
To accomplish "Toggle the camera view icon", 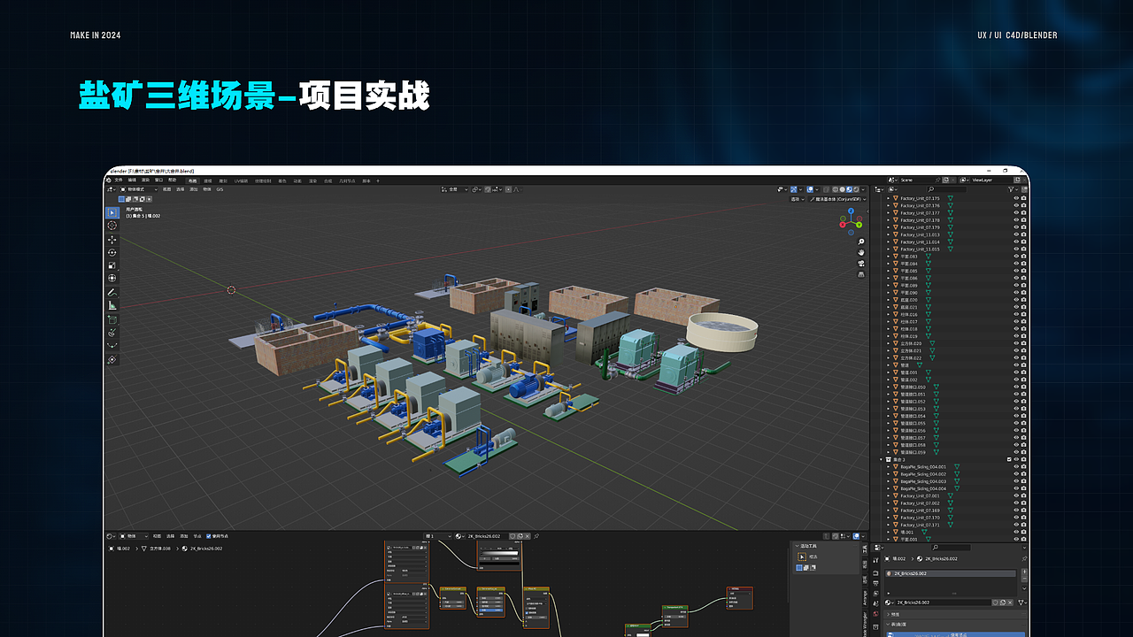I will [x=861, y=264].
